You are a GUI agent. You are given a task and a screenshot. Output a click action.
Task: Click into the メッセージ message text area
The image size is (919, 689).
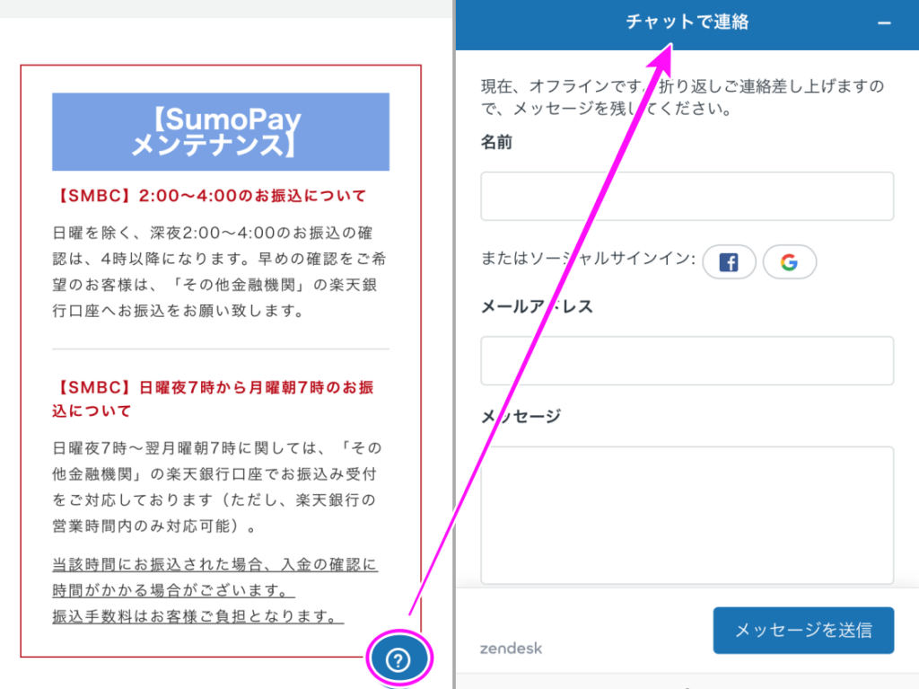click(x=687, y=516)
